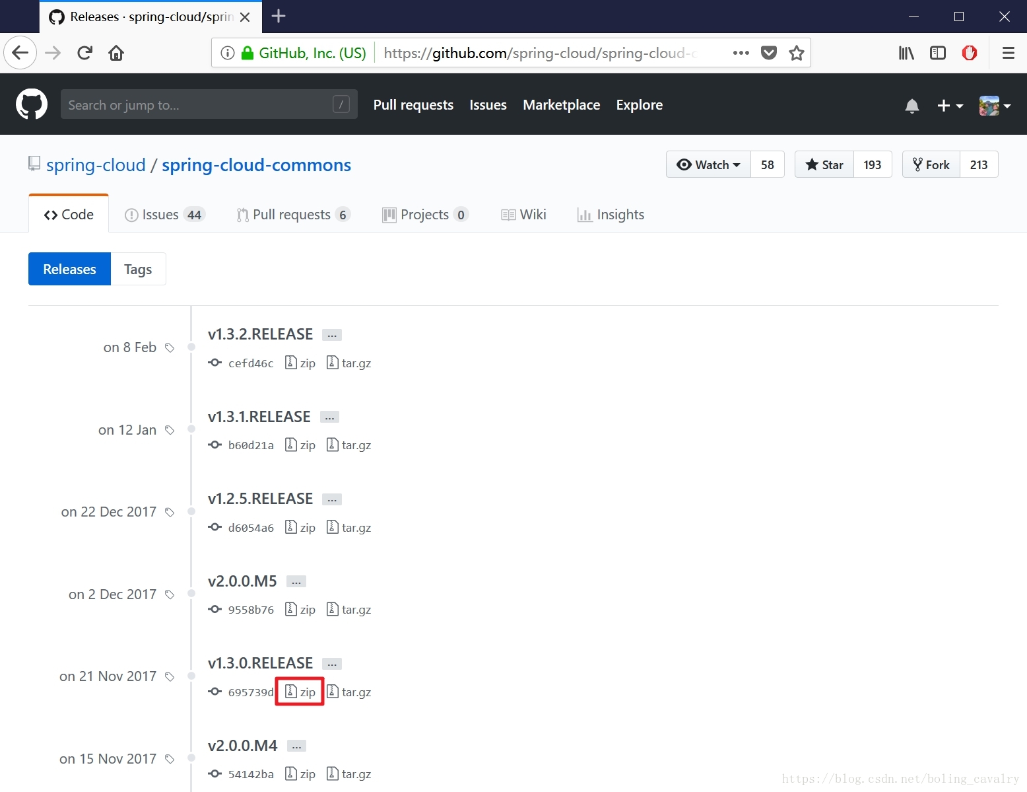The width and height of the screenshot is (1027, 792).
Task: Open the Projects tab
Action: pyautogui.click(x=425, y=214)
